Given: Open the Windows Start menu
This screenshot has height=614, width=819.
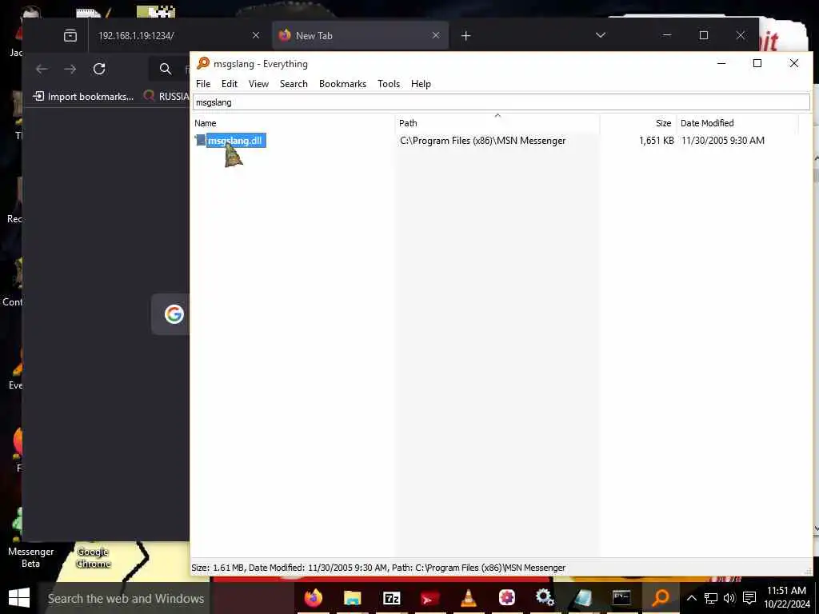Looking at the screenshot, I should tap(19, 598).
